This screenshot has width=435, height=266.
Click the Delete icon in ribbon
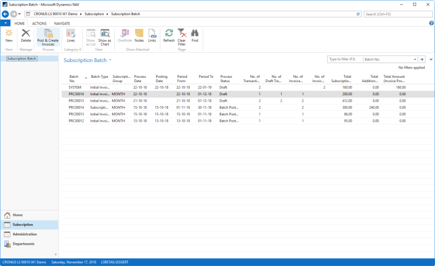pos(26,36)
